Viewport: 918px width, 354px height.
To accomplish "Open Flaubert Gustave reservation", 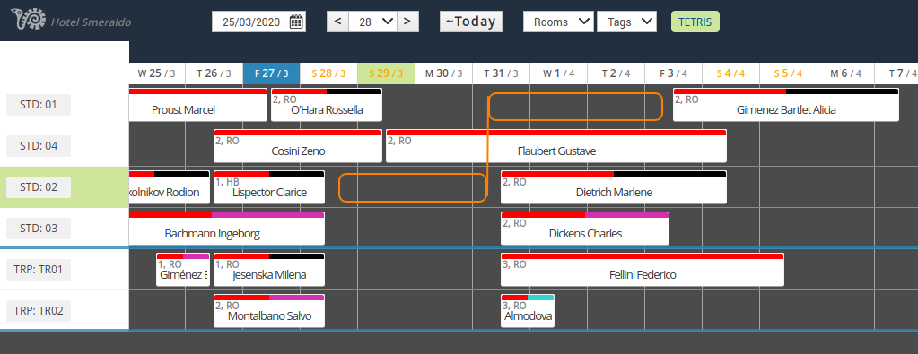I will [x=556, y=146].
